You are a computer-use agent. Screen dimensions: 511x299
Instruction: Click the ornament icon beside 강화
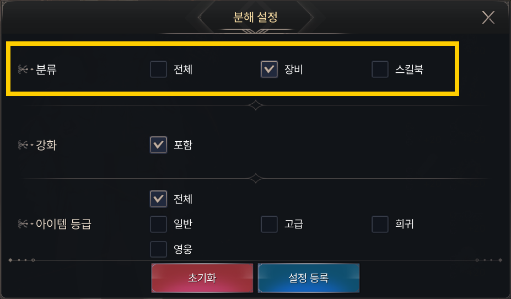point(25,145)
